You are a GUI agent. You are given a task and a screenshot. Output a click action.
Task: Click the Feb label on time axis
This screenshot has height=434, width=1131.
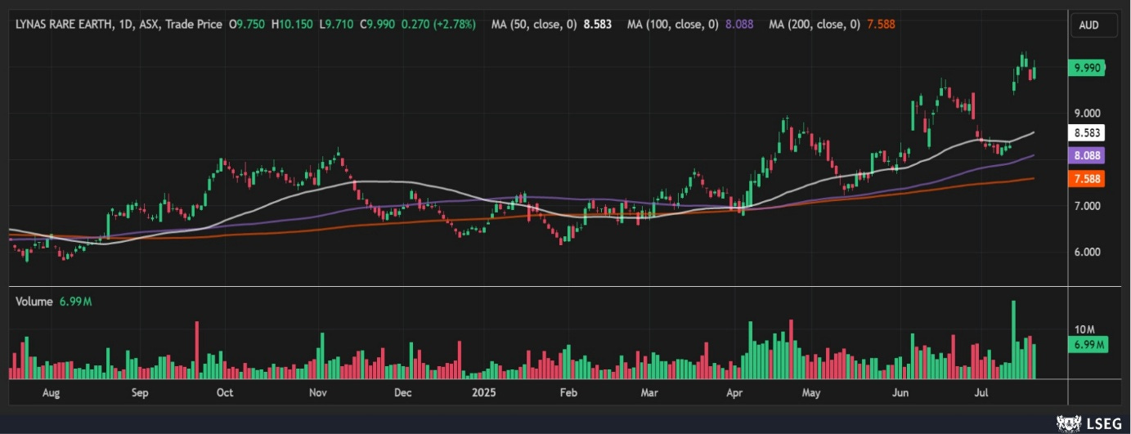[568, 393]
